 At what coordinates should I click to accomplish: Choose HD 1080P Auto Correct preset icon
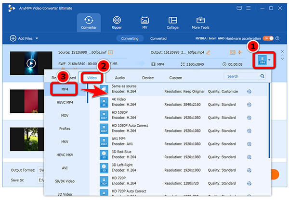coord(104,129)
